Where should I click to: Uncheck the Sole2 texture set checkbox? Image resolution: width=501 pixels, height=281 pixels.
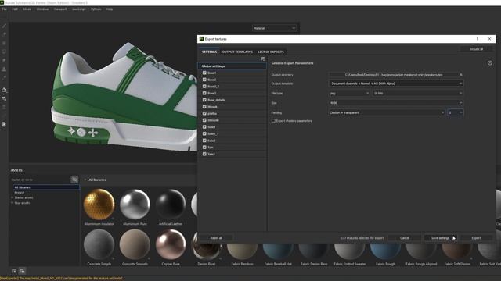coord(204,140)
